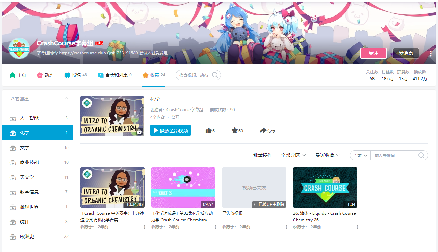Open the 第32集化学反应动力学 video title link

tap(182, 217)
